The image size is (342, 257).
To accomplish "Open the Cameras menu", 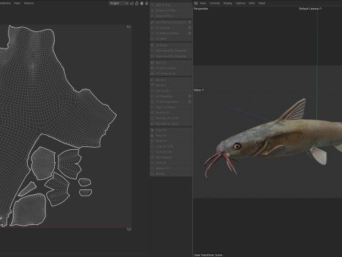I will [x=214, y=3].
